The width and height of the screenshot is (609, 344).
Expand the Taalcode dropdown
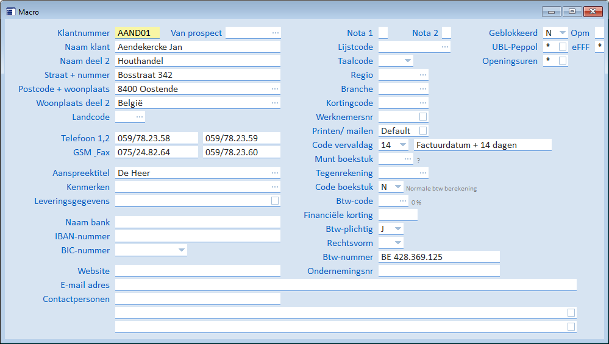coord(407,61)
